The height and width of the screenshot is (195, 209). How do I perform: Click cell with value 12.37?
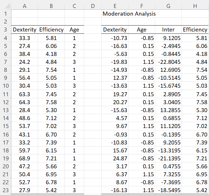click(x=115, y=78)
